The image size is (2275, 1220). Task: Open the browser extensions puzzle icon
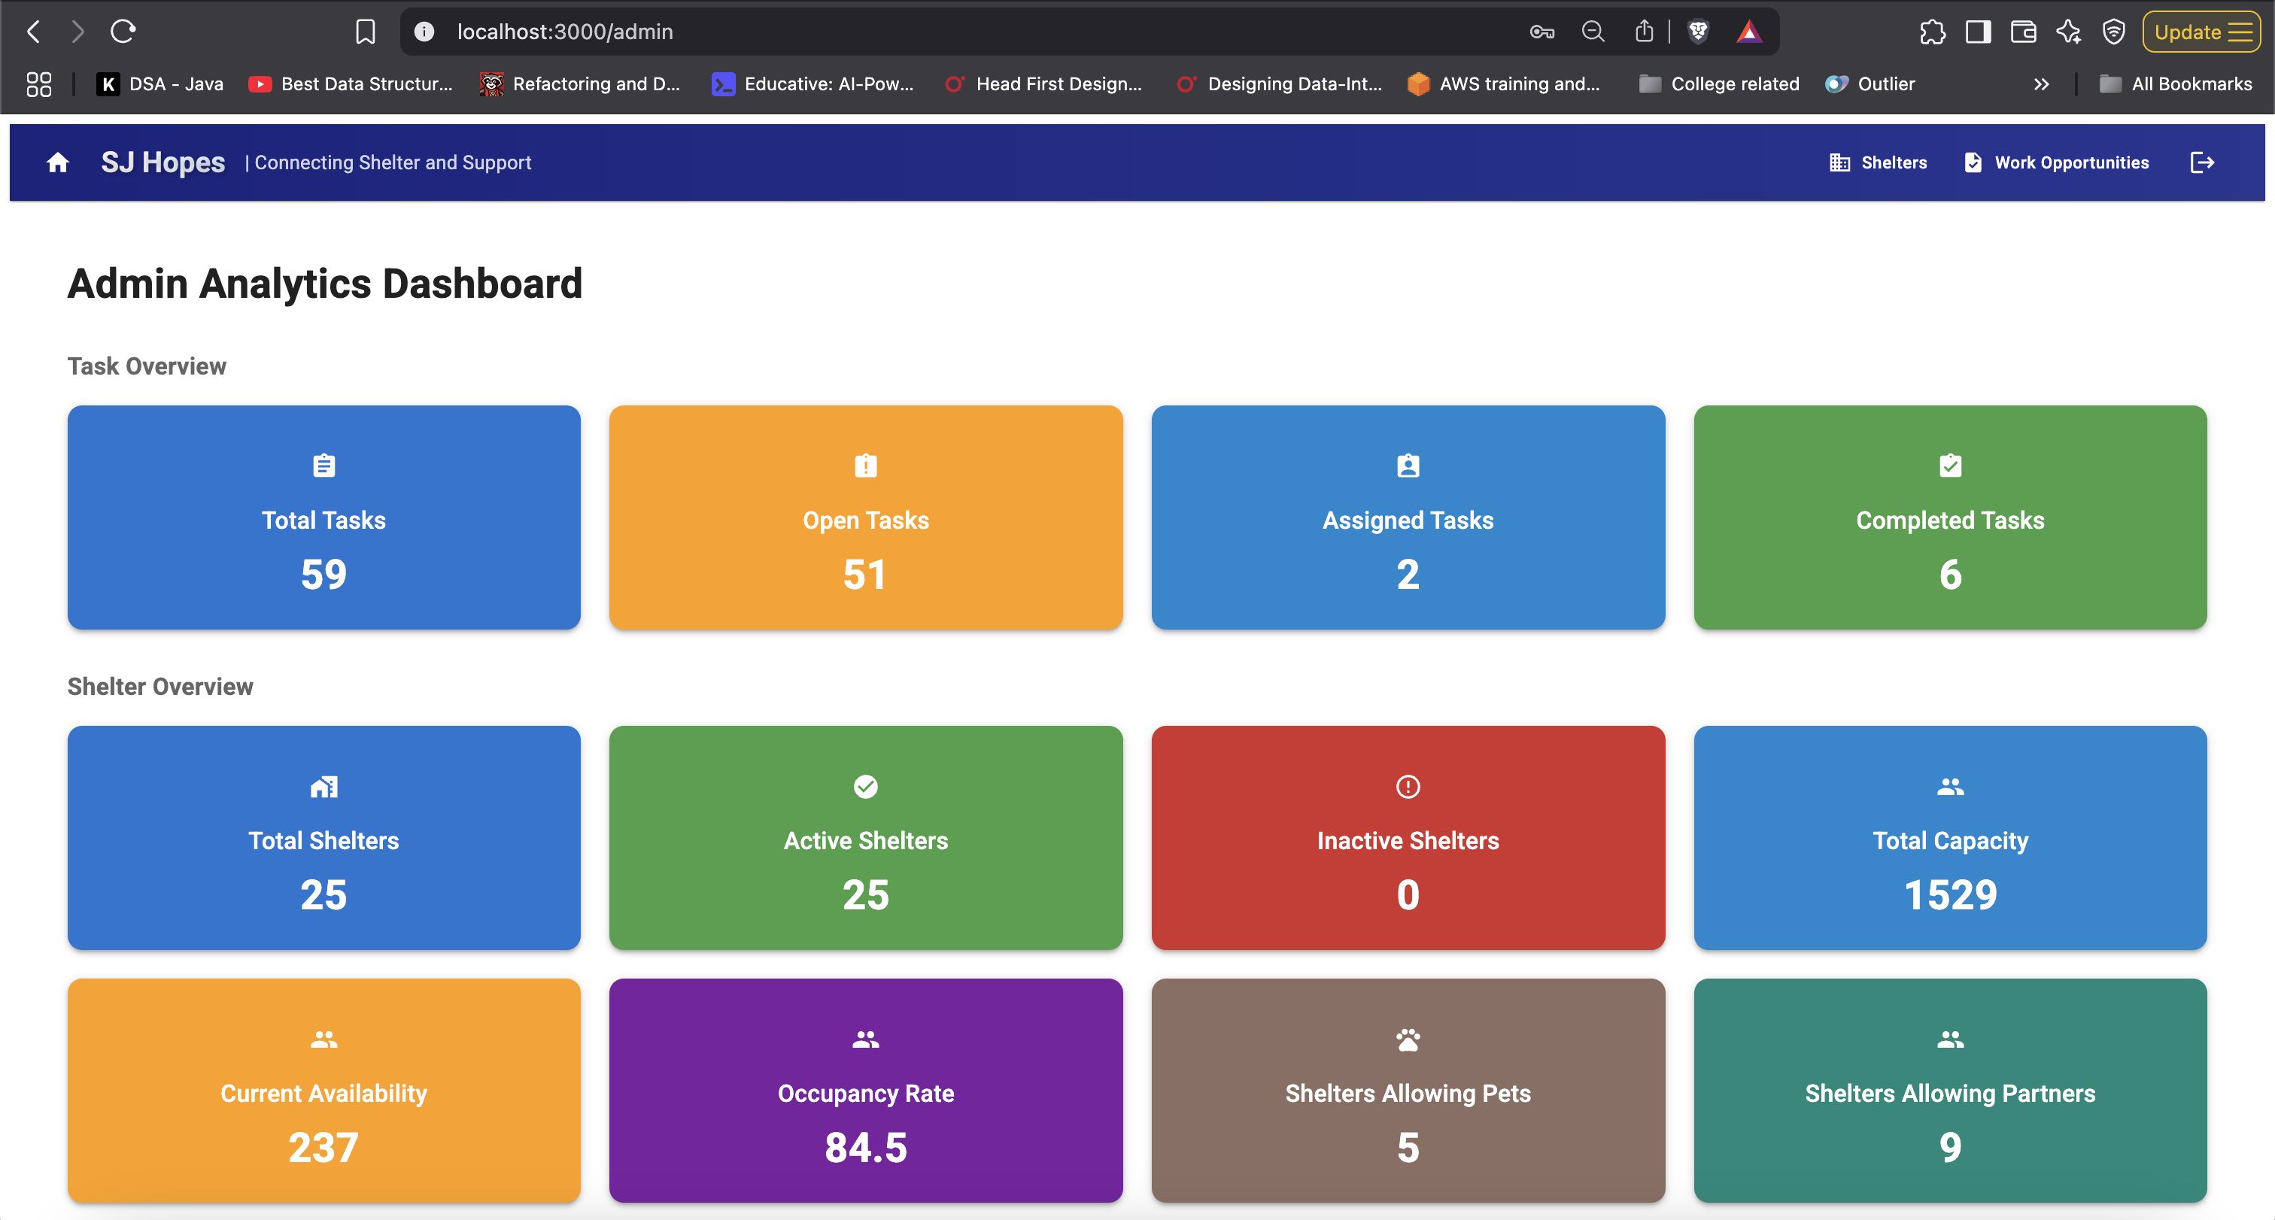(1931, 32)
